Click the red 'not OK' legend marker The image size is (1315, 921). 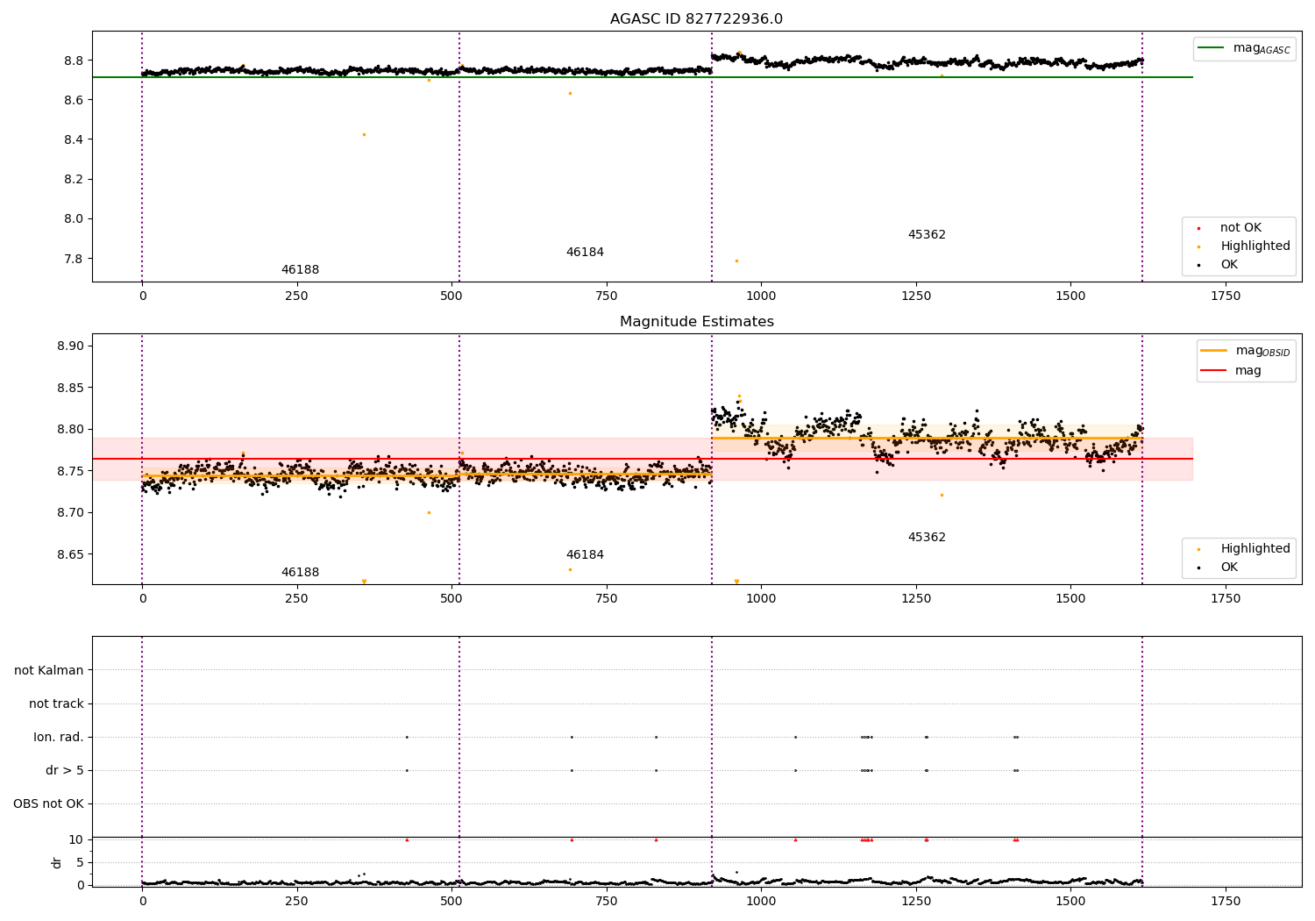click(x=1198, y=228)
